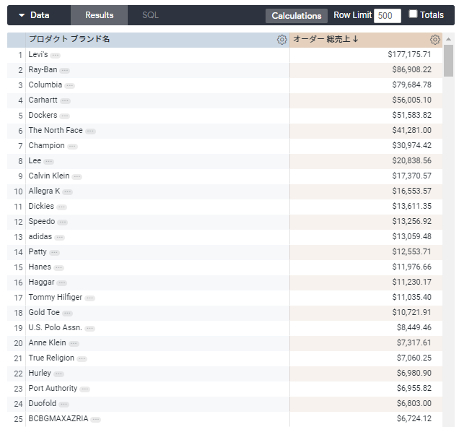The image size is (459, 427).
Task: Enable the Totals checkbox
Action: tap(413, 14)
